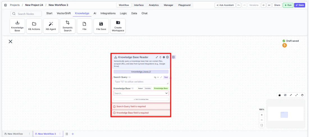Open the Knowledge Base search dropdown
309x137 pixels.
(141, 93)
